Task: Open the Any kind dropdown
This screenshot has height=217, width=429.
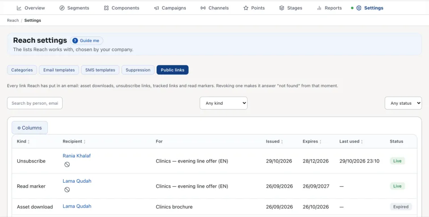Action: click(223, 103)
